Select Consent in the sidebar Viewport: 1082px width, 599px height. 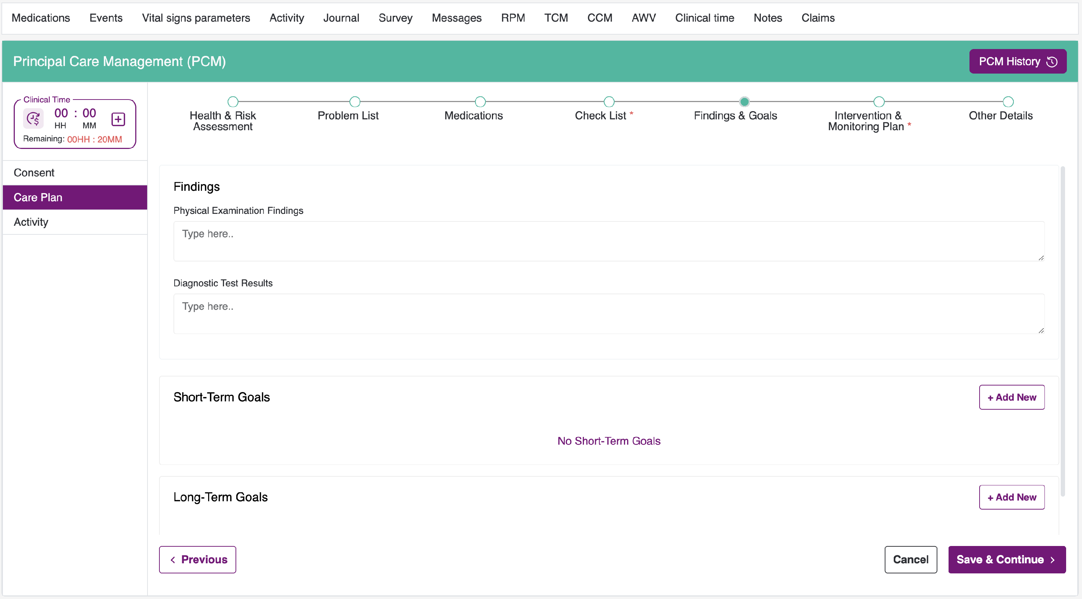[34, 173]
